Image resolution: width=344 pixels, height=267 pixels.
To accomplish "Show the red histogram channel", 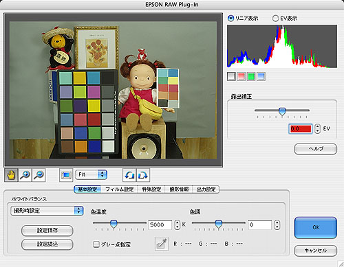I will (x=241, y=76).
